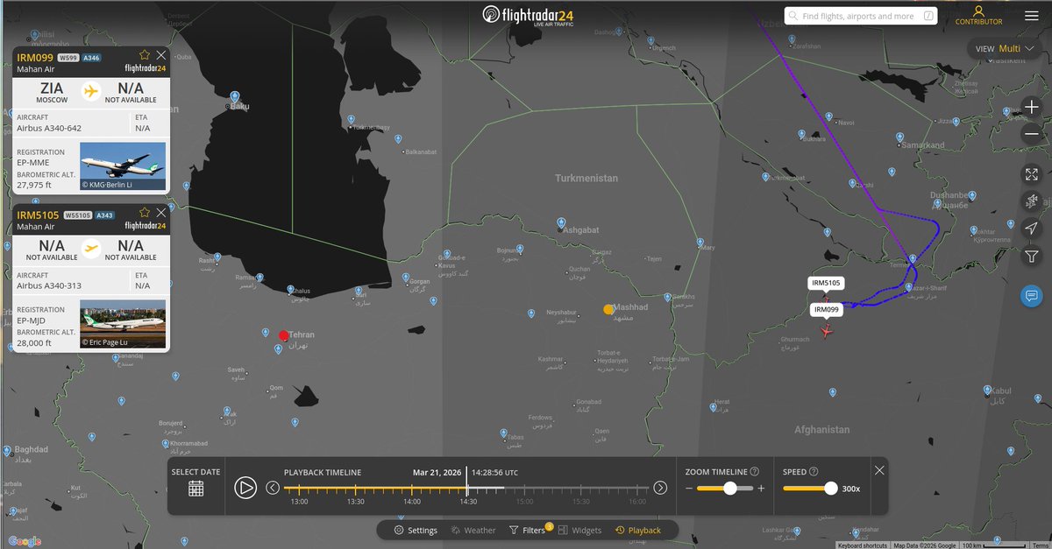Center map on my location arrow icon
The width and height of the screenshot is (1052, 549).
(x=1031, y=229)
